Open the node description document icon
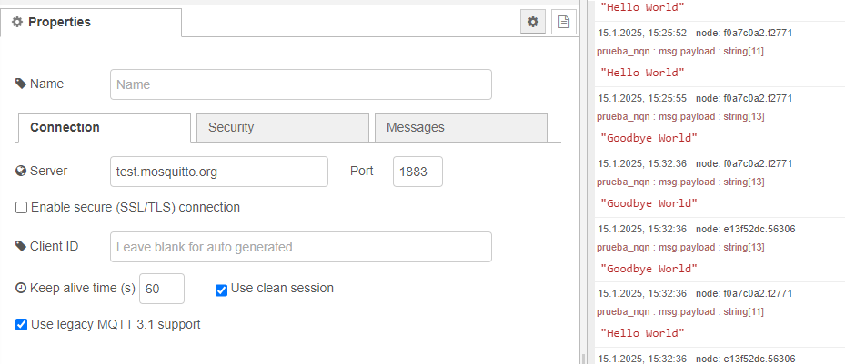Viewport: 845px width, 364px height. click(x=564, y=22)
